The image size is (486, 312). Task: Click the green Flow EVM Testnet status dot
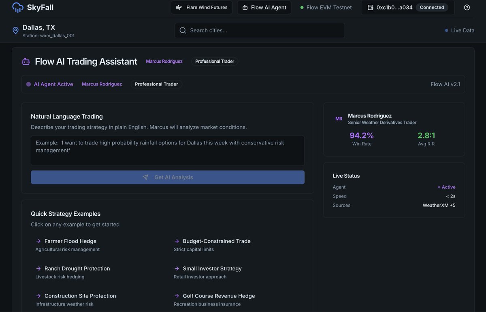[x=302, y=7]
